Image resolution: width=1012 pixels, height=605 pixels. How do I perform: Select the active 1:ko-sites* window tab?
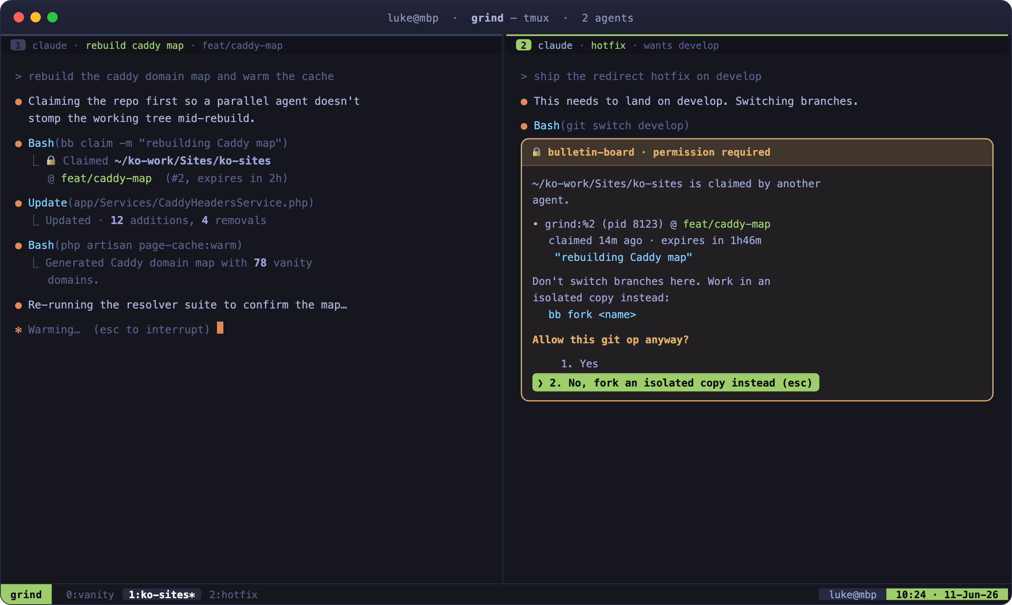point(162,595)
